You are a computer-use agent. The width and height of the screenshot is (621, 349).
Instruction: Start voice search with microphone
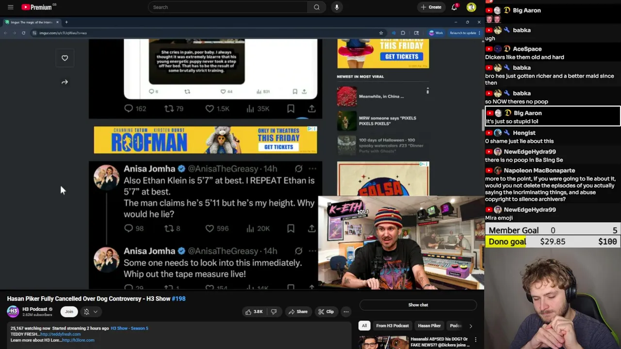click(x=337, y=7)
